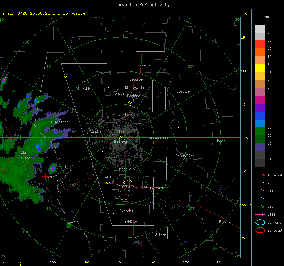Click the yellow diamond marker near RockyMH
Screen dimensions: 284x266
point(84,83)
